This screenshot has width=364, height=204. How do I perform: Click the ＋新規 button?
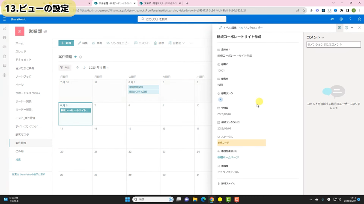[66, 43]
